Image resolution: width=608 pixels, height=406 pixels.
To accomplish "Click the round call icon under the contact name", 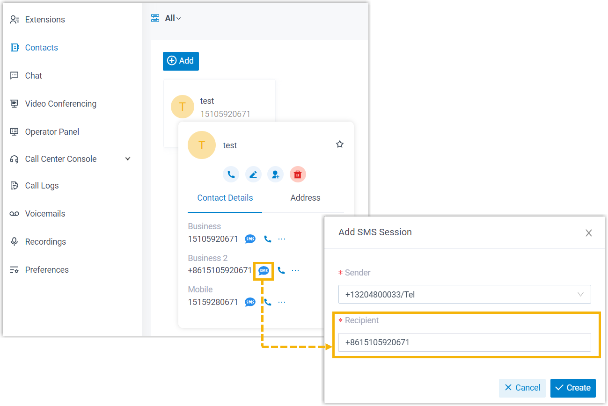I will click(x=231, y=174).
